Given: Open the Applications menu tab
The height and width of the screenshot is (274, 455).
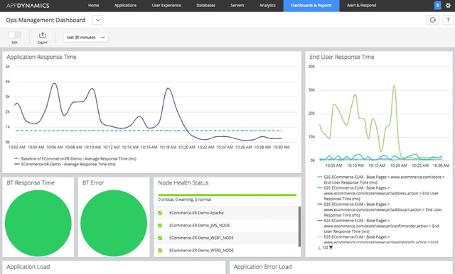Looking at the screenshot, I should pyautogui.click(x=125, y=6).
